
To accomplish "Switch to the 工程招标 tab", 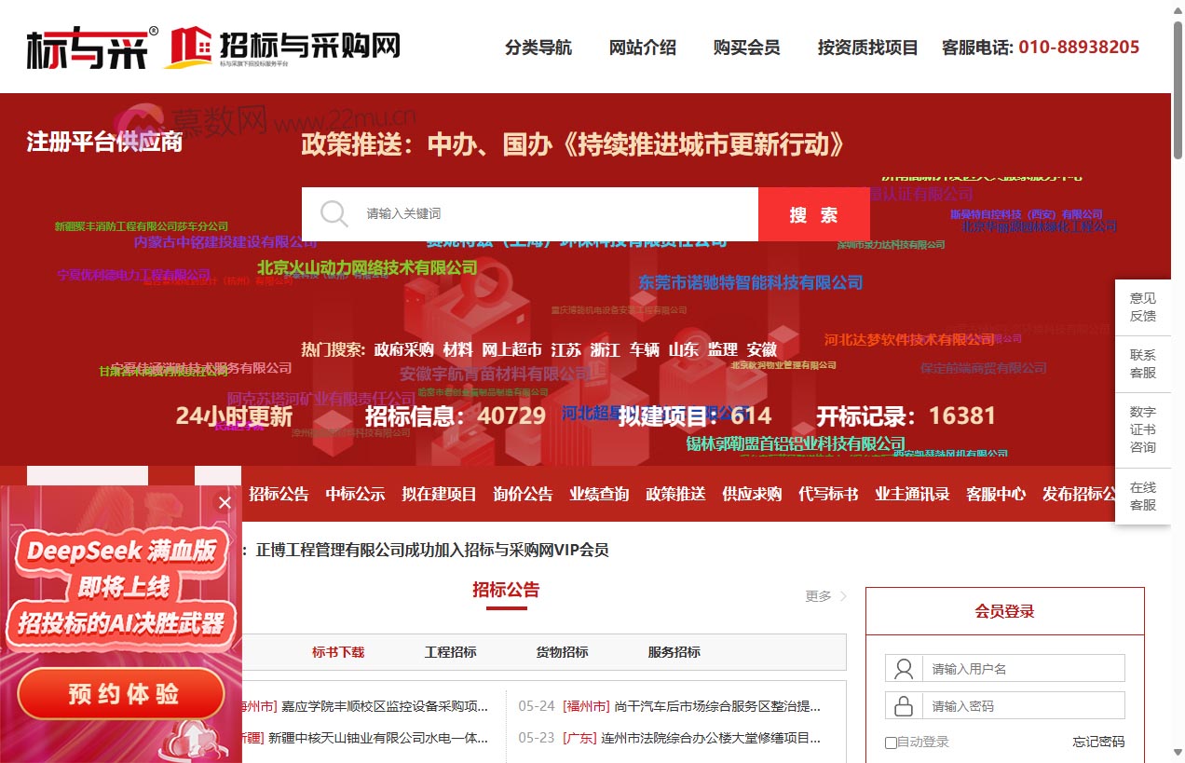I will click(450, 652).
